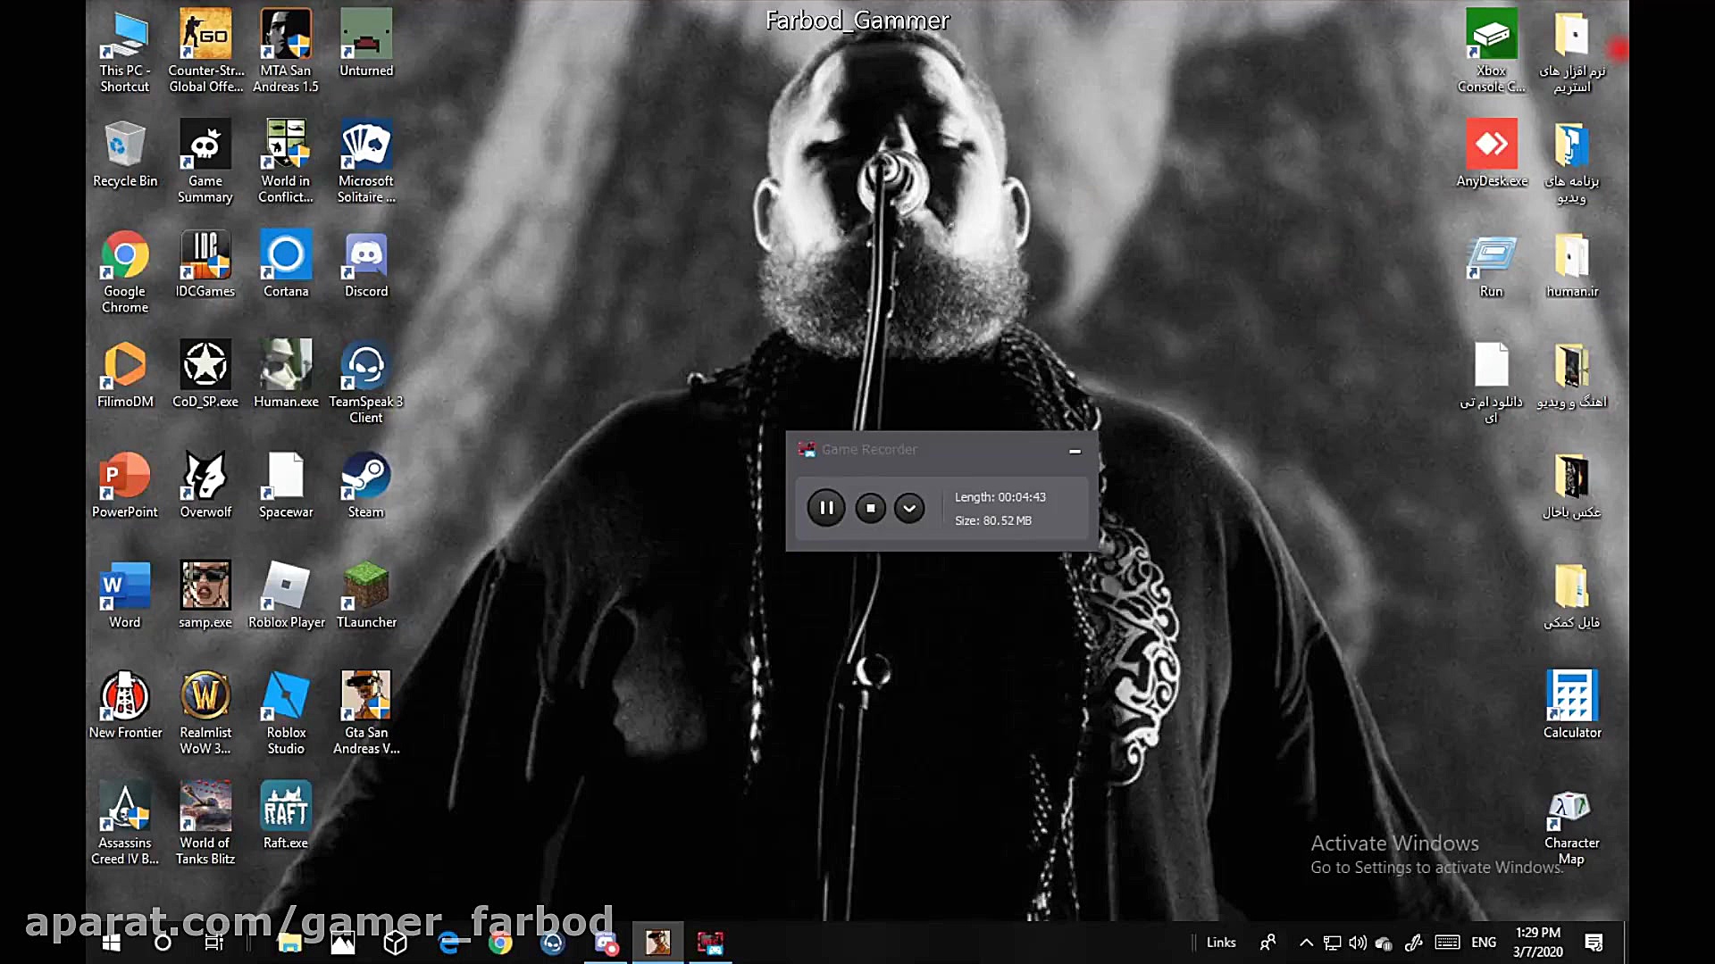Screen dimensions: 1715x964
Task: Show hidden system tray icons
Action: click(x=1306, y=943)
